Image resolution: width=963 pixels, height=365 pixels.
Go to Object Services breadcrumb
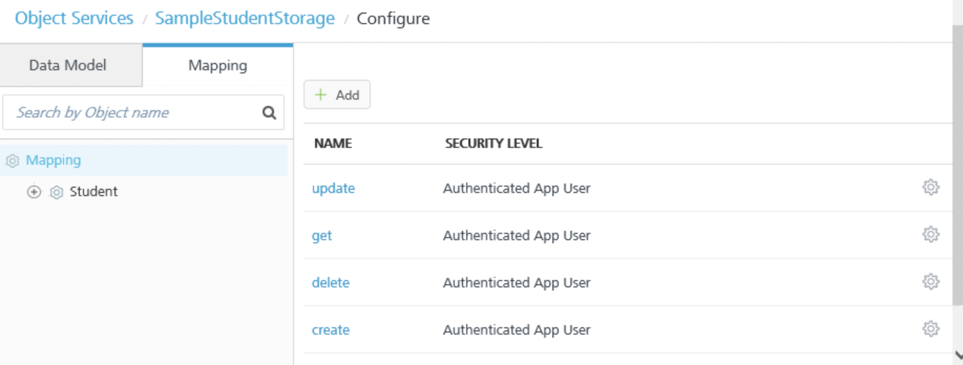click(x=74, y=18)
